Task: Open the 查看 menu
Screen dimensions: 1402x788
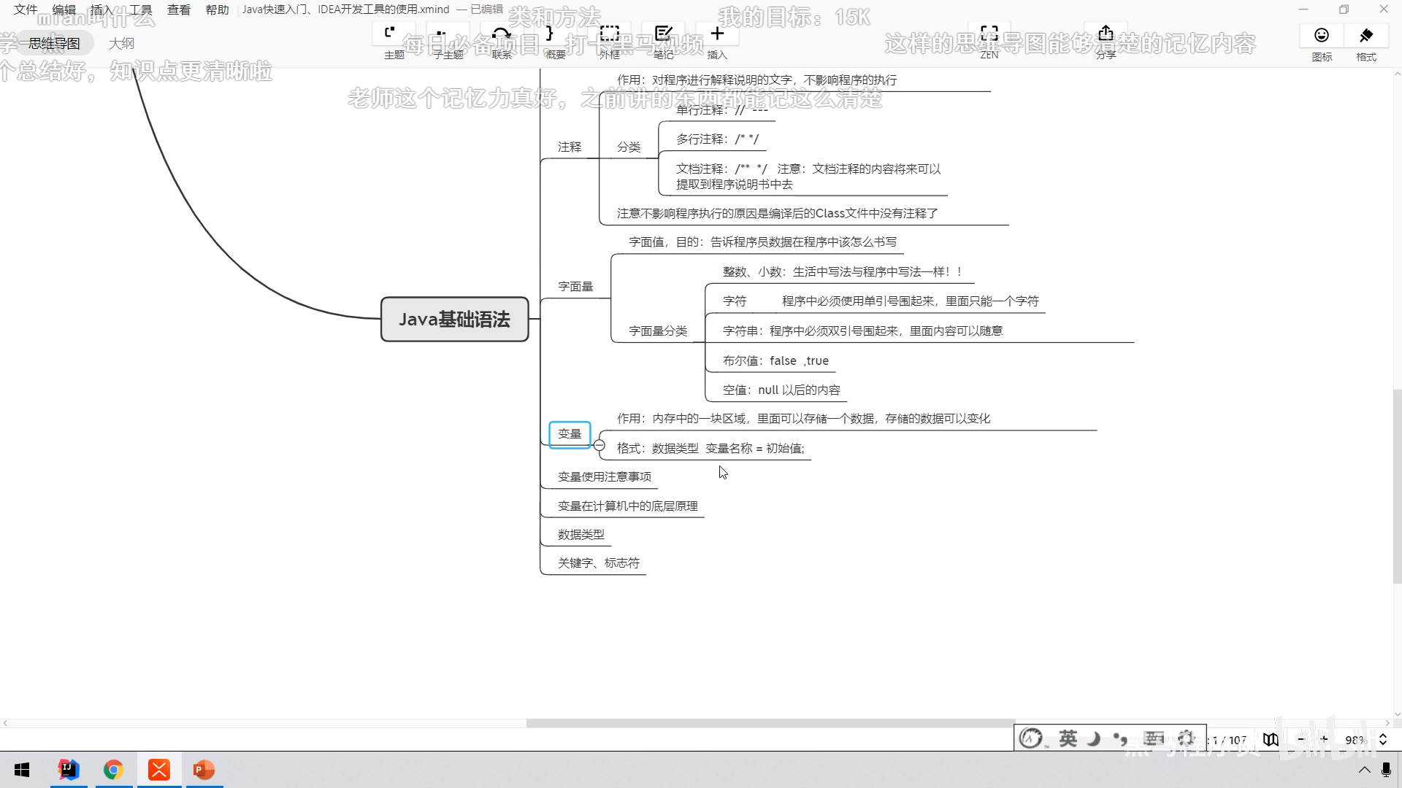Action: pos(178,9)
